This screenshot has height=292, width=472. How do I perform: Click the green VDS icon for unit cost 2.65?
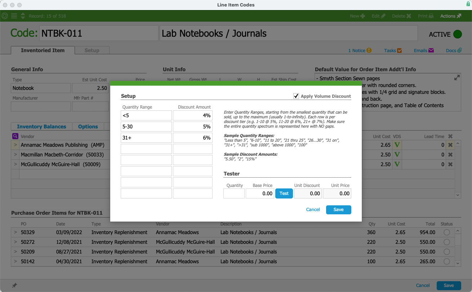pyautogui.click(x=397, y=145)
